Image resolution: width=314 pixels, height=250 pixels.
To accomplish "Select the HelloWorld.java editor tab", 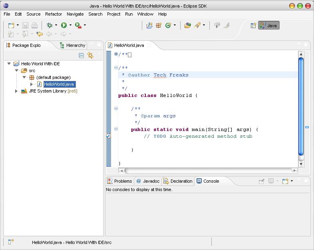I will pyautogui.click(x=129, y=45).
